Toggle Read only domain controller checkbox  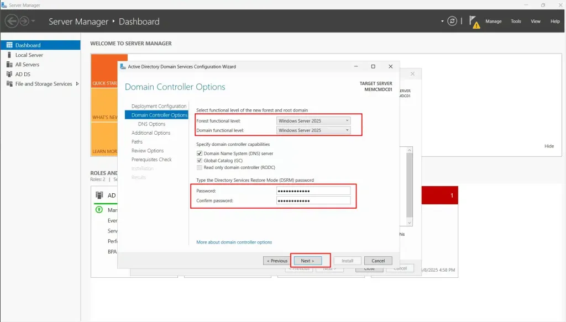[x=200, y=167]
